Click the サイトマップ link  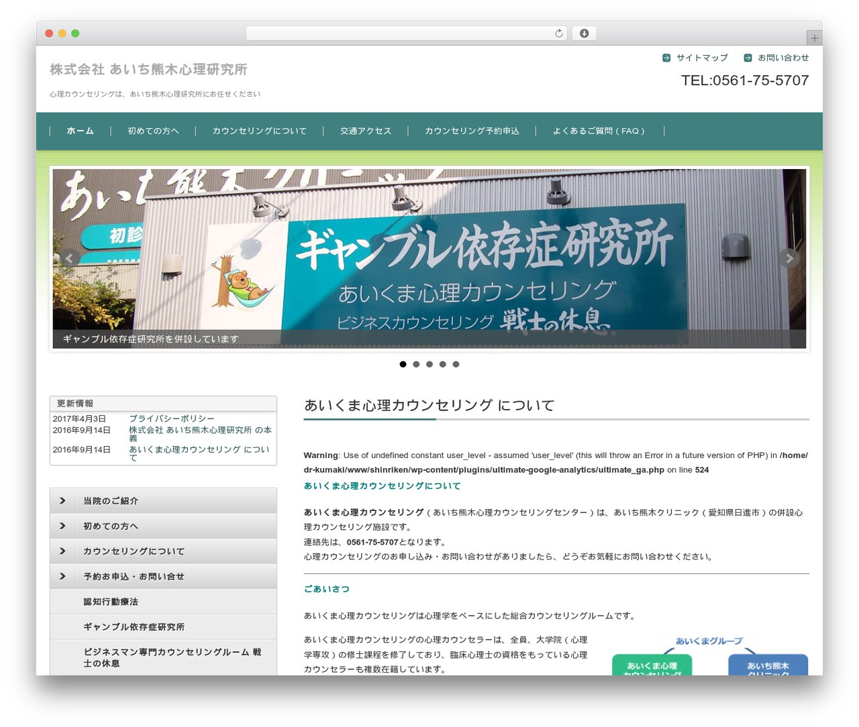[702, 58]
